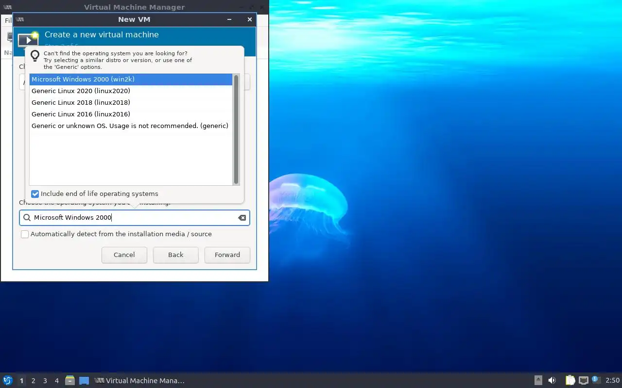Select Generic Linux 2018 (linux2018)
Viewport: 622px width, 388px height.
[x=131, y=103]
